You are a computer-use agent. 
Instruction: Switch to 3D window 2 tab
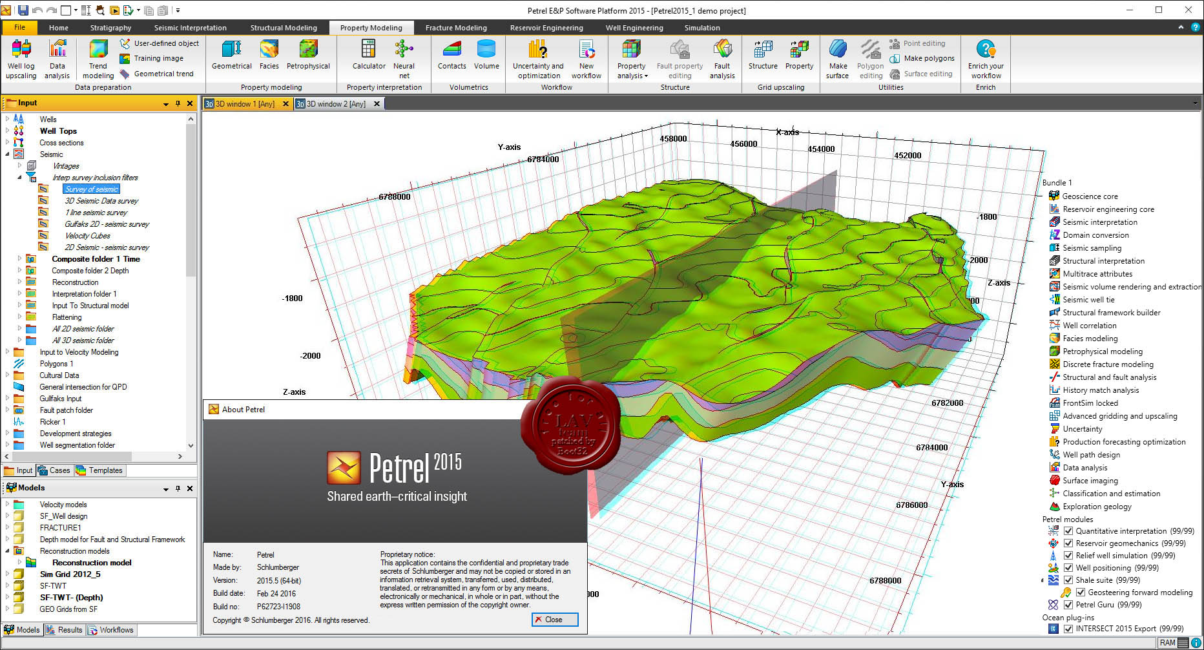[336, 103]
